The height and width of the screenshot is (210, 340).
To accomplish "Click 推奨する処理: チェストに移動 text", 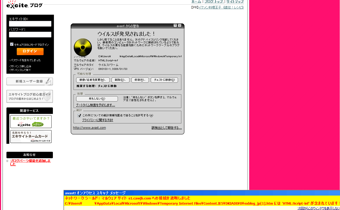I will coord(96,86).
